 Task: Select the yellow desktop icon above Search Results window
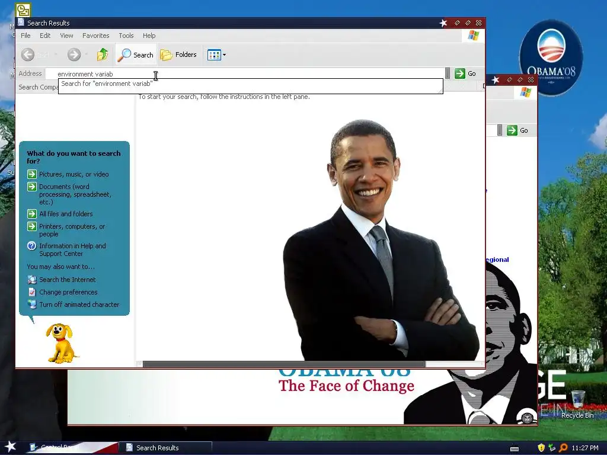point(23,10)
